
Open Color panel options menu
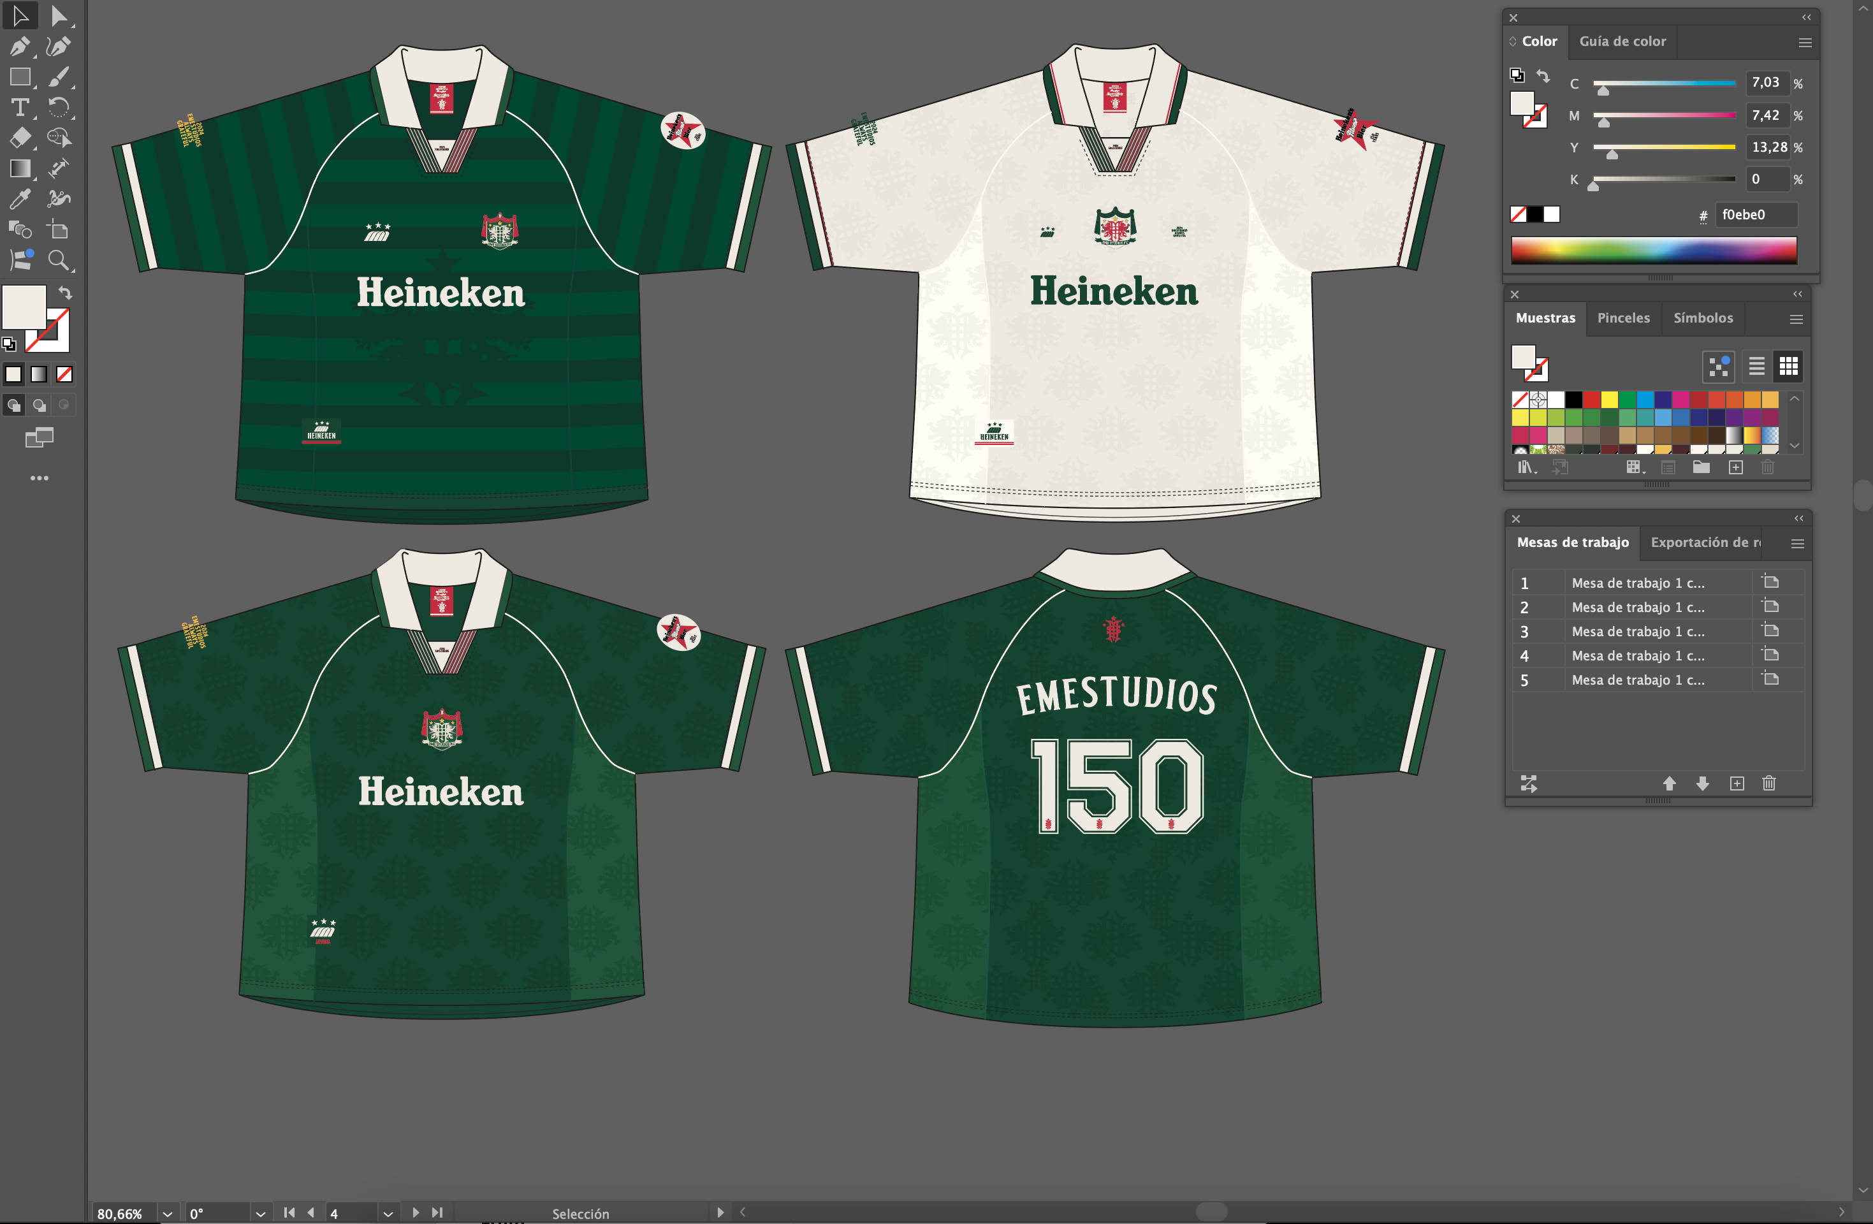point(1805,43)
